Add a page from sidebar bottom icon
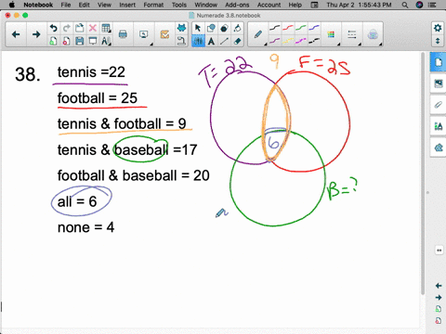This screenshot has height=334, width=446. pyautogui.click(x=439, y=309)
